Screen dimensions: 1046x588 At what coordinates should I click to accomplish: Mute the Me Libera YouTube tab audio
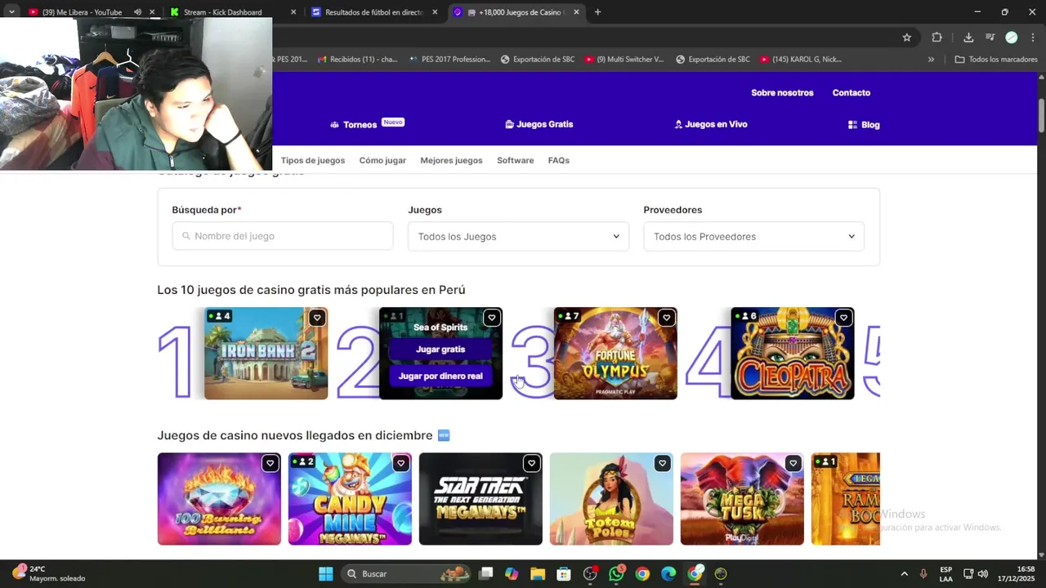coord(137,12)
